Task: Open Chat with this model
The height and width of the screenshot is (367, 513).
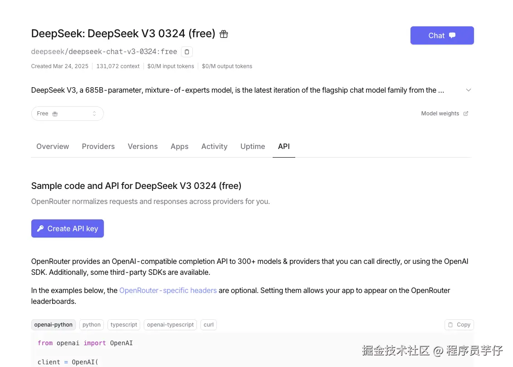Action: click(442, 35)
